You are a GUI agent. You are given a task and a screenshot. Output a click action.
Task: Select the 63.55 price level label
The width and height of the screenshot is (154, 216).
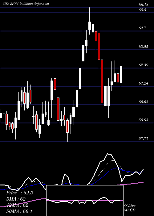coord(144,46)
